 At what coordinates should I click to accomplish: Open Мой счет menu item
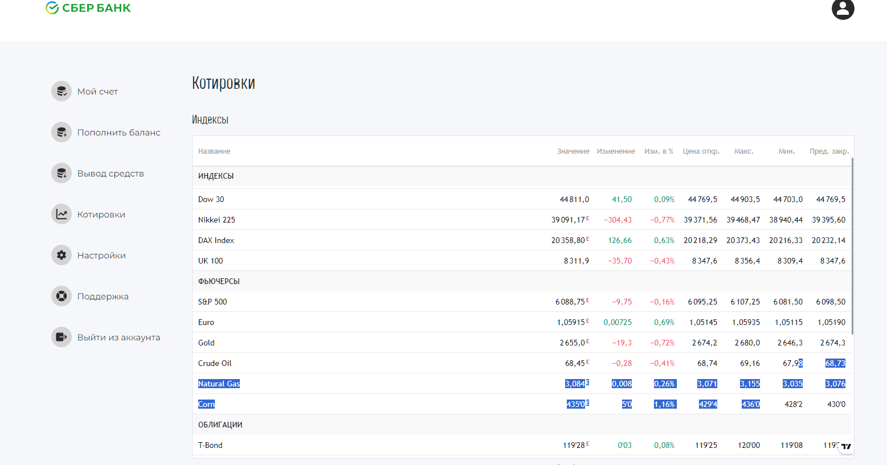97,92
